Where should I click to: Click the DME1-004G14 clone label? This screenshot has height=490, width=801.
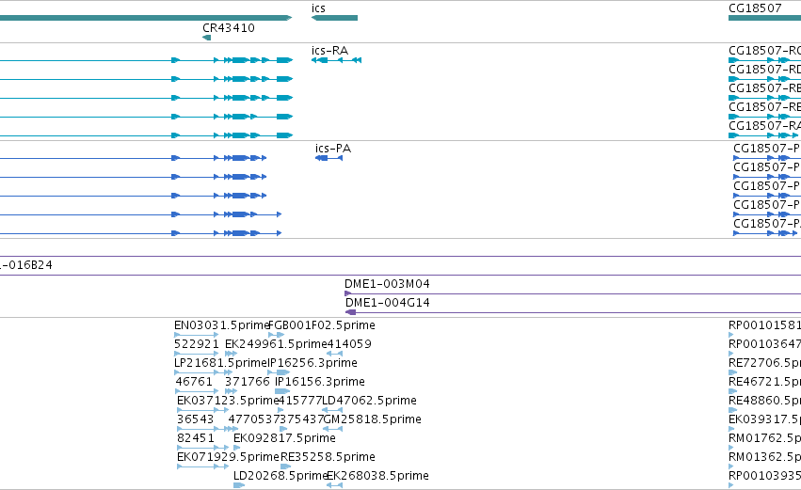tap(387, 303)
